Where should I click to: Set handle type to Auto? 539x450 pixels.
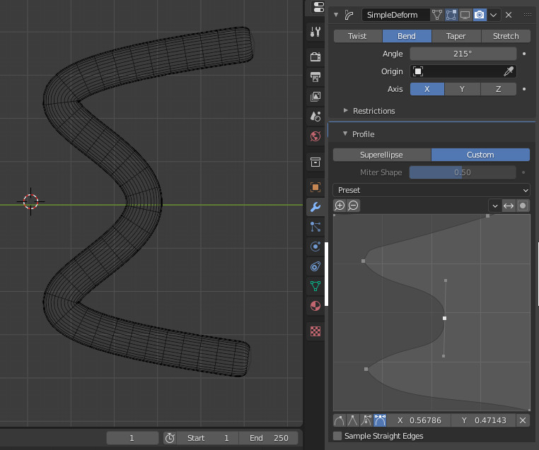(340, 420)
